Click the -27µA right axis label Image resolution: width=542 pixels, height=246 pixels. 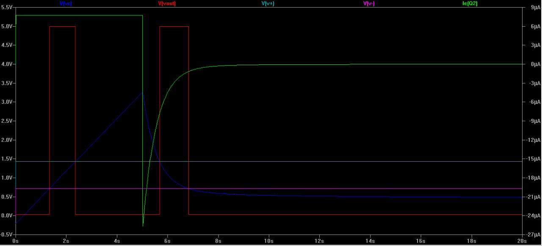click(534, 235)
